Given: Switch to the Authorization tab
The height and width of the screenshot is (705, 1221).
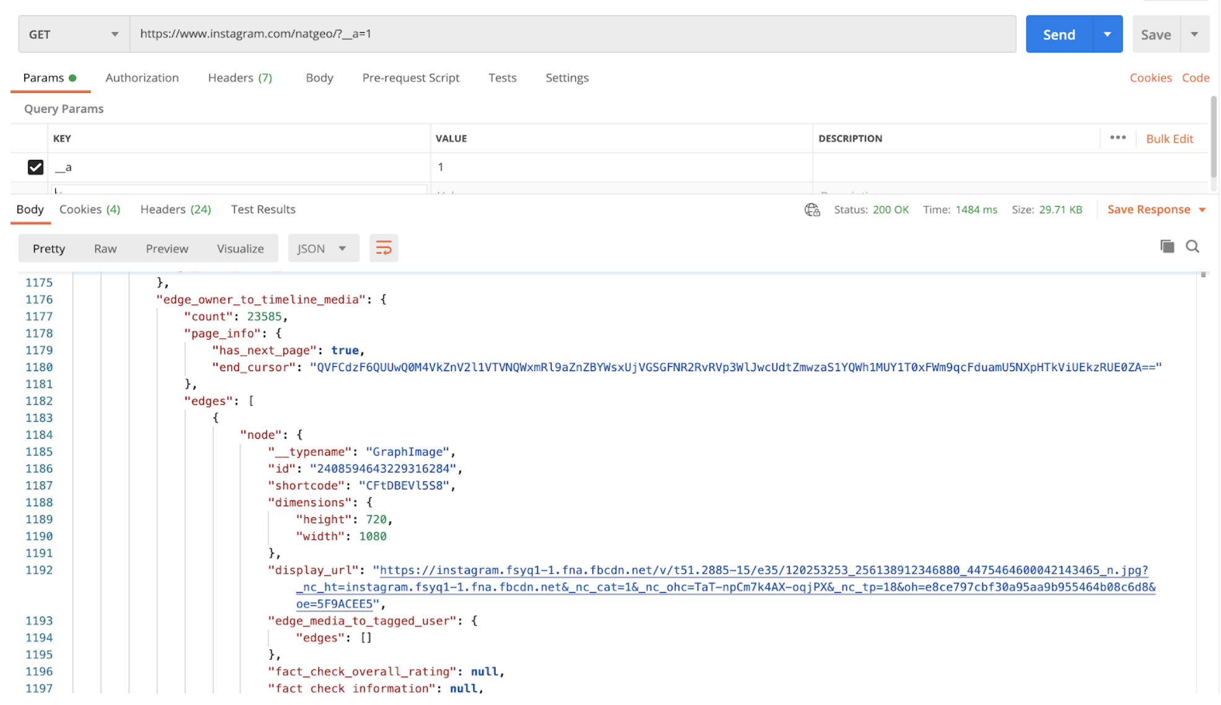Looking at the screenshot, I should pyautogui.click(x=142, y=78).
